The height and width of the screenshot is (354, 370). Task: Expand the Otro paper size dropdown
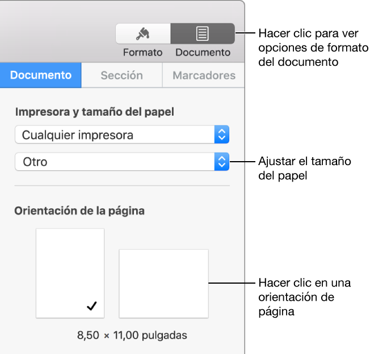pos(122,162)
